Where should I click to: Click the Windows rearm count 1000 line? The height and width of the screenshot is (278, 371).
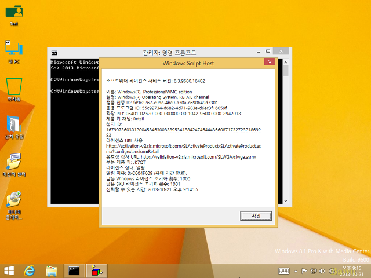pyautogui.click(x=148, y=178)
